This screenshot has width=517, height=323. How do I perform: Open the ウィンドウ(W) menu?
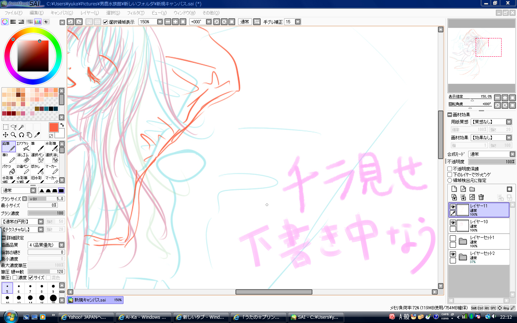pyautogui.click(x=185, y=13)
